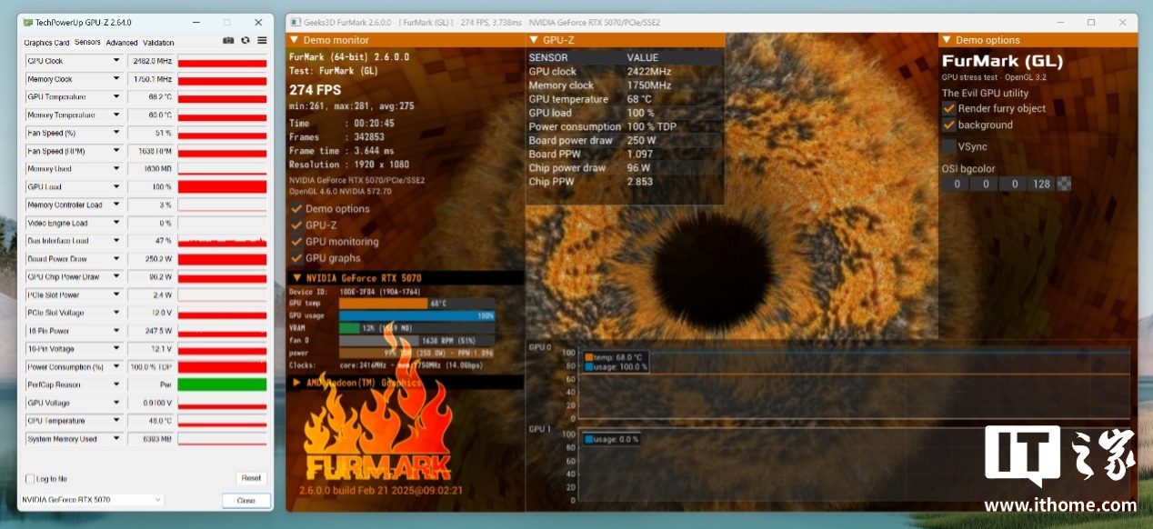Uncheck GPU graphs in Demo monitor

coord(296,258)
